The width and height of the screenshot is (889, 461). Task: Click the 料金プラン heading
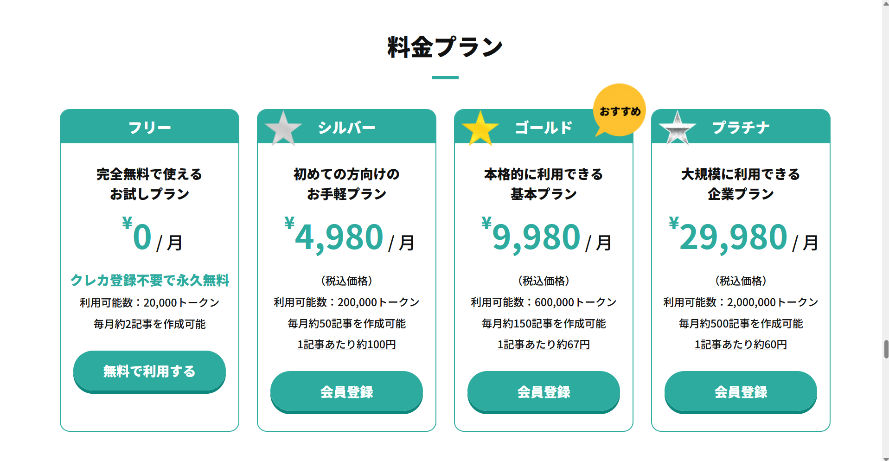click(x=445, y=47)
